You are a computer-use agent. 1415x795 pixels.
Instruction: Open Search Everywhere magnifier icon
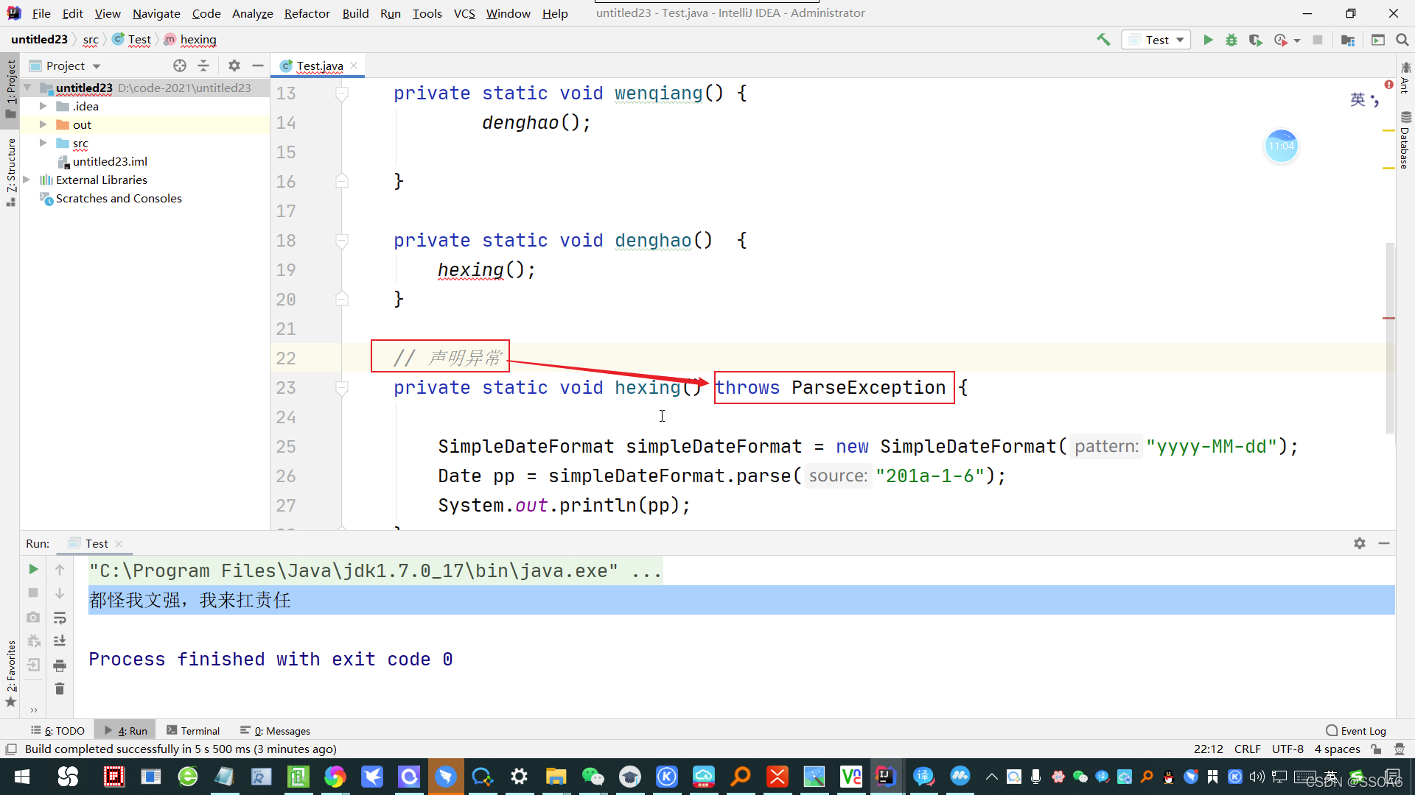click(x=1402, y=40)
